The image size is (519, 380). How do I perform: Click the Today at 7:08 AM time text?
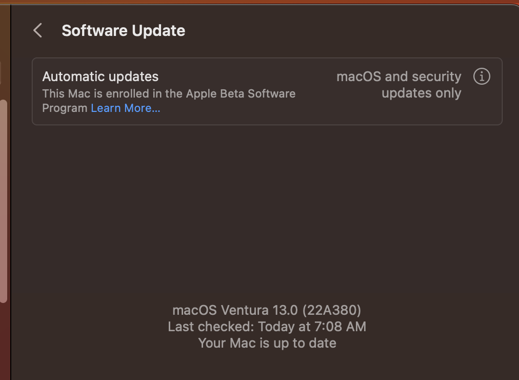[312, 327]
